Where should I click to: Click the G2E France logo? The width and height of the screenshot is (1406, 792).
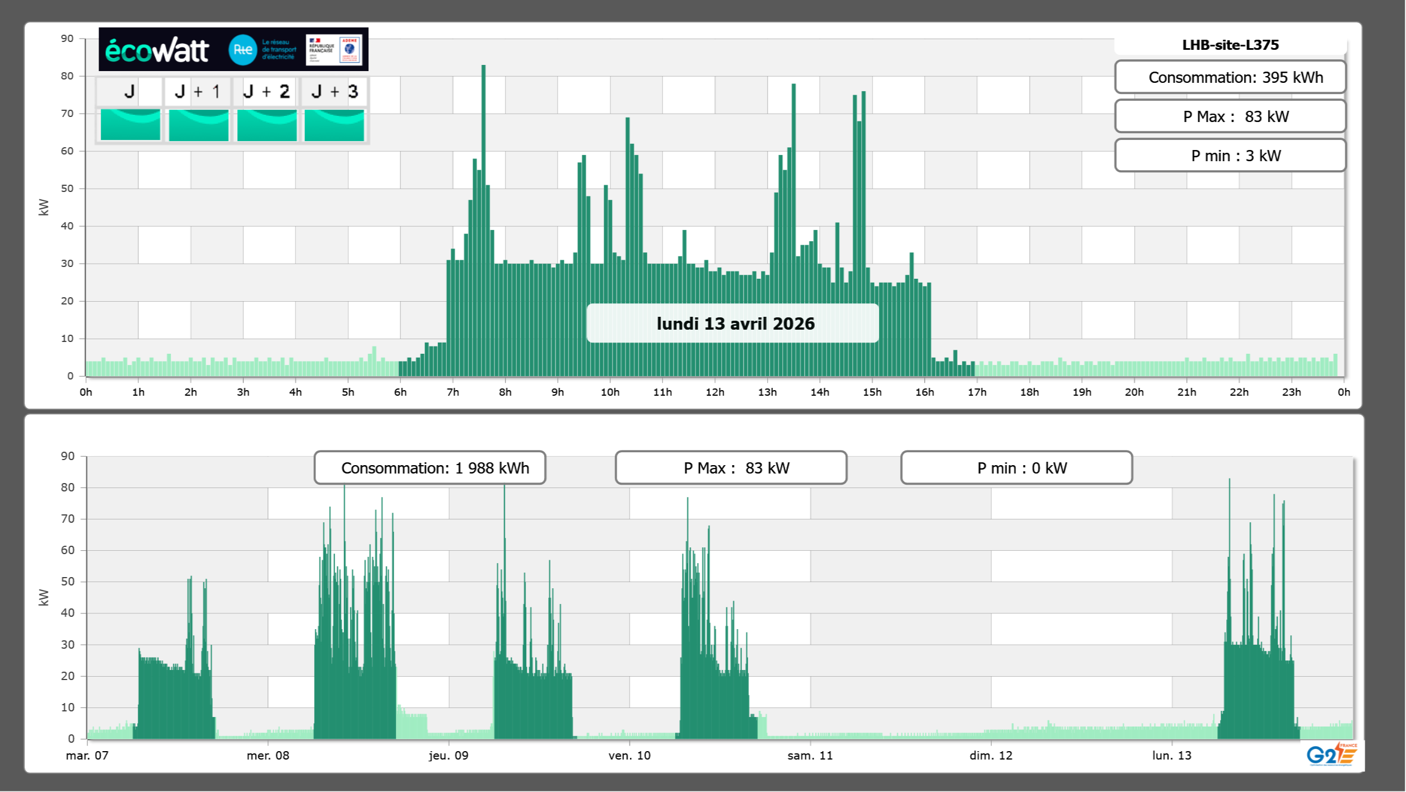[1331, 754]
